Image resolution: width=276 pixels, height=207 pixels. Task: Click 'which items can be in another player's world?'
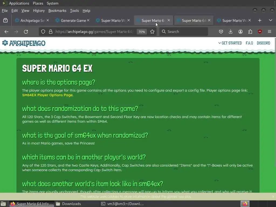pyautogui.click(x=84, y=157)
